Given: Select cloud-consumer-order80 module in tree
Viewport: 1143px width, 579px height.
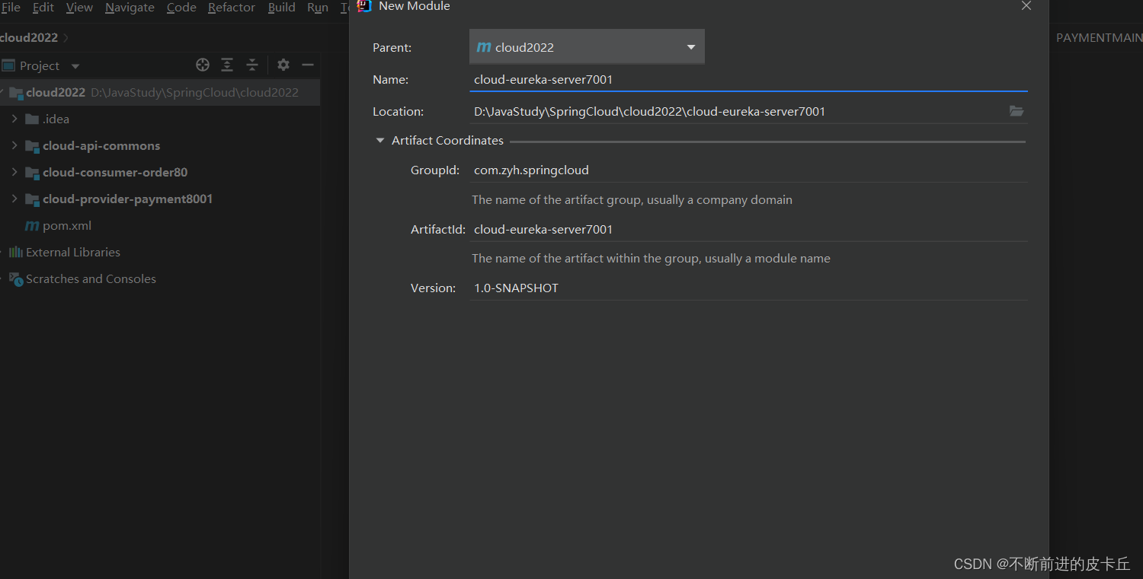Looking at the screenshot, I should tap(115, 173).
